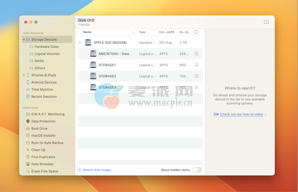Screen dimensions: 298x192
Task: Click the Logical Volumes sidebar icon
Action: coord(31,54)
